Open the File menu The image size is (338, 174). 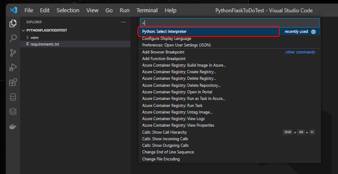pyautogui.click(x=28, y=11)
